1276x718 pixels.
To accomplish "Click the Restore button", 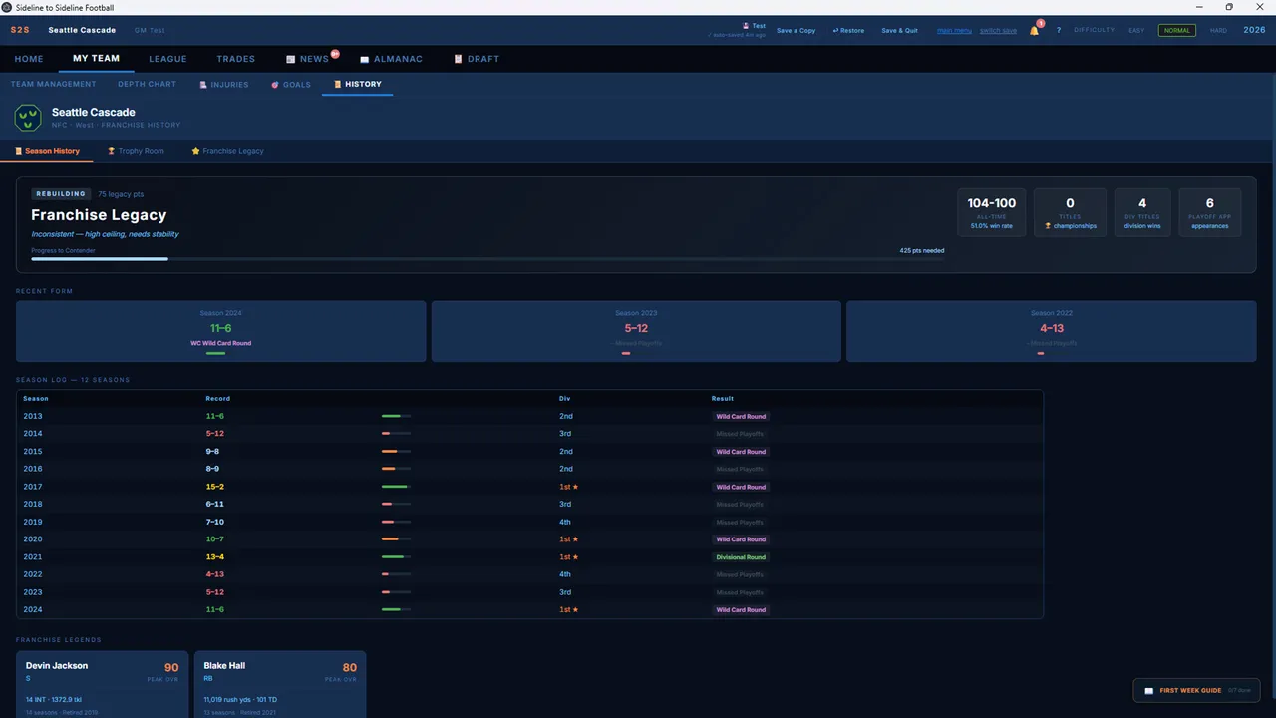I will 848,30.
